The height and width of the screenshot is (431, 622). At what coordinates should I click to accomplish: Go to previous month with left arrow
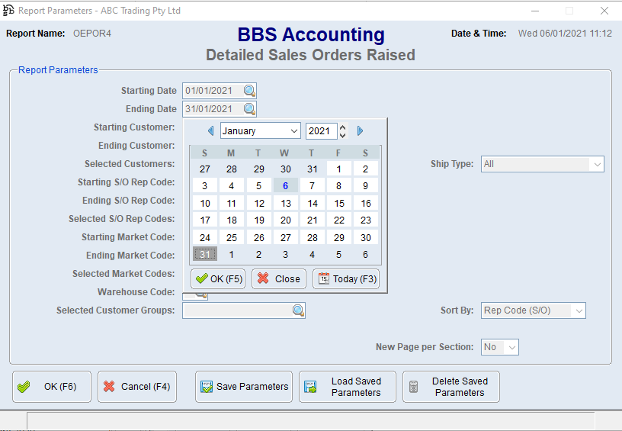(x=209, y=131)
